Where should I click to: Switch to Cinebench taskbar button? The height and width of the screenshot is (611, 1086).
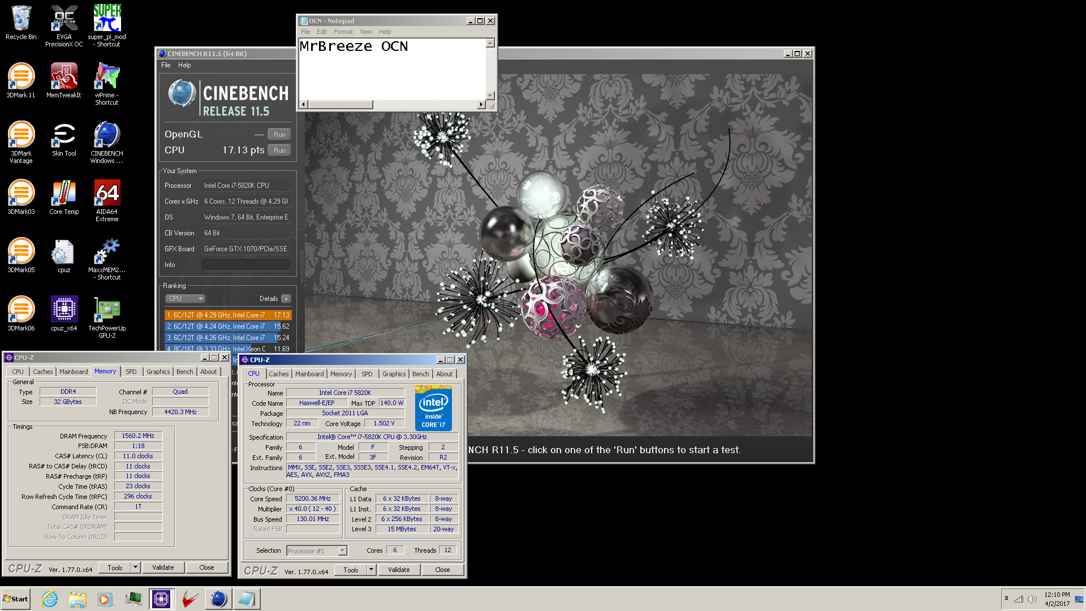pyautogui.click(x=218, y=599)
